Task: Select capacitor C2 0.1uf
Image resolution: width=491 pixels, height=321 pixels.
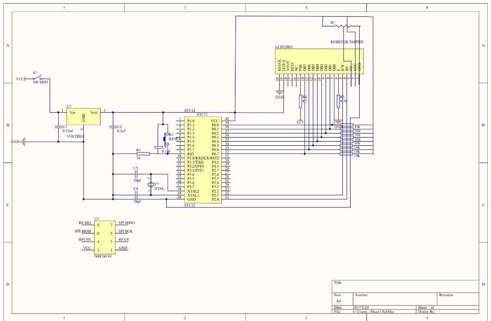Action: [113, 127]
